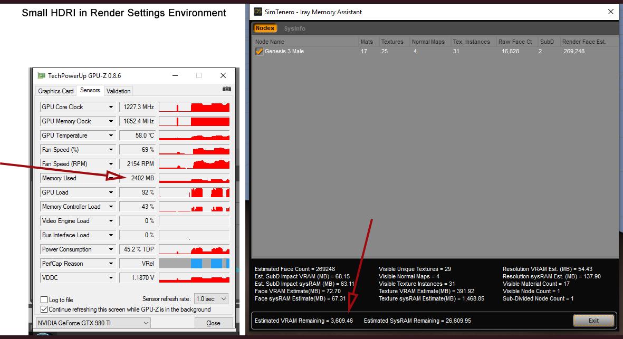Click the Exit button in Memory Assistant
623x339 pixels.
(x=593, y=321)
